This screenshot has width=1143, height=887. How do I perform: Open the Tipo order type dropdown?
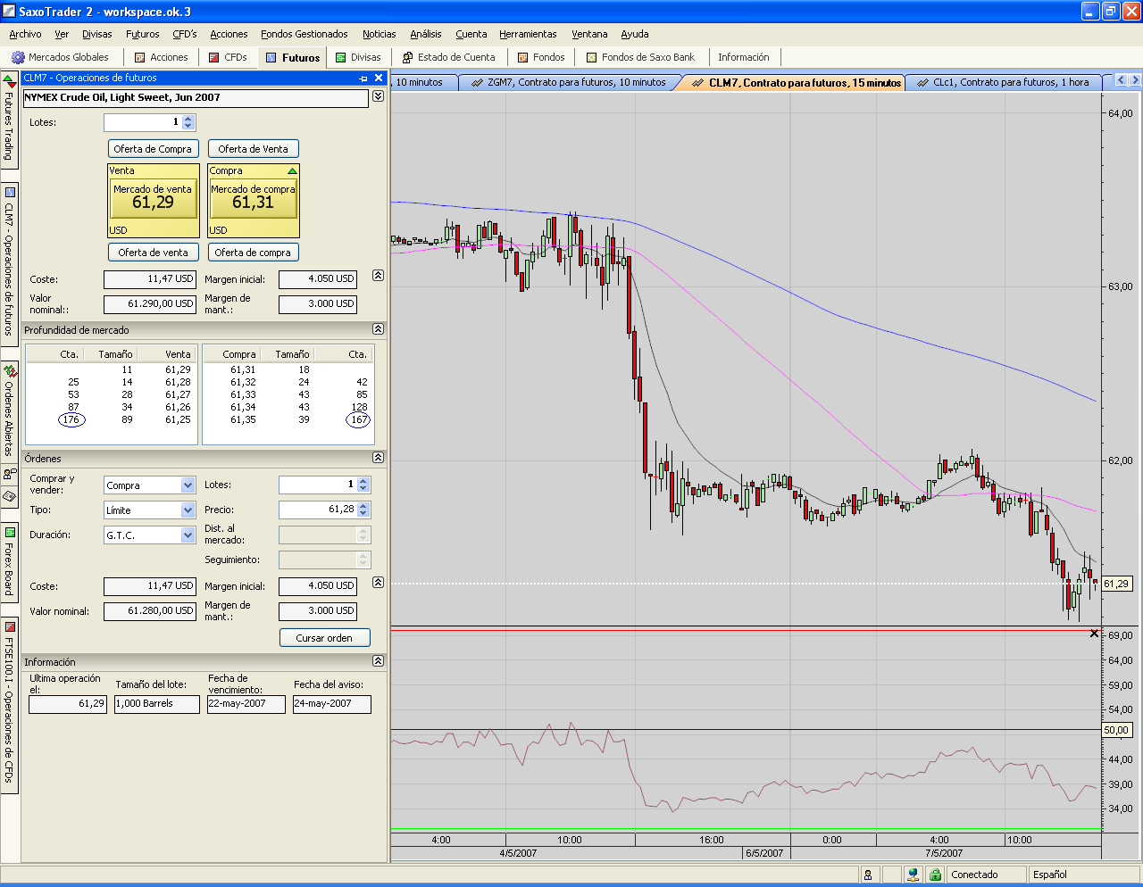(188, 510)
